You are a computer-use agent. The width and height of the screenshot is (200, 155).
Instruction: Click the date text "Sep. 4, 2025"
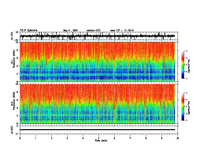point(70,30)
